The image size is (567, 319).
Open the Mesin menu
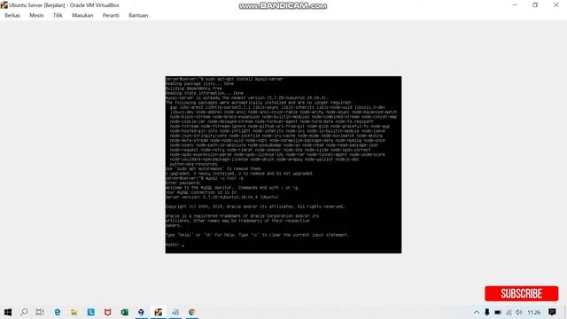point(36,15)
